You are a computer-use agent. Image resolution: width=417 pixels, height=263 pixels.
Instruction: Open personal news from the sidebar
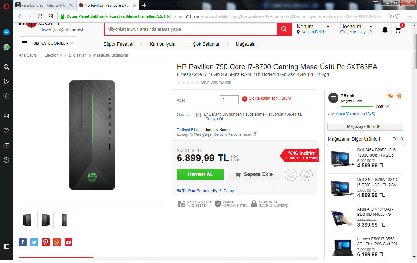pos(7,145)
